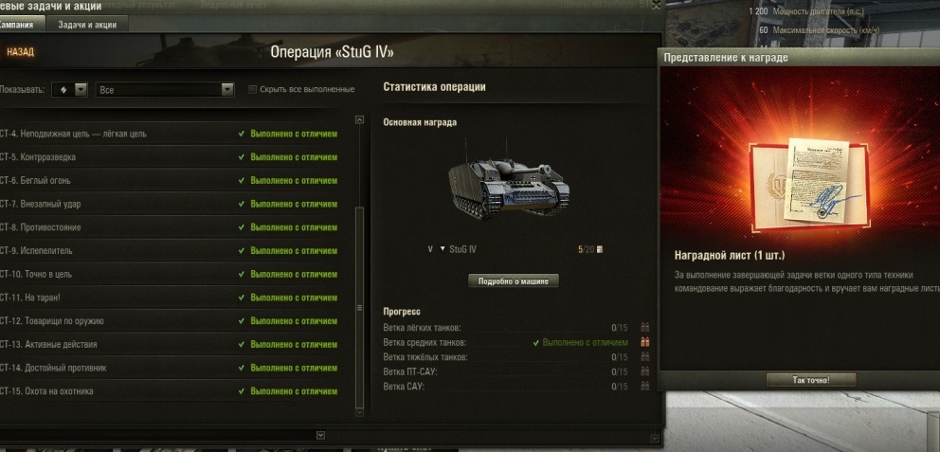Screen dimensions: 940x452
Task: Click the scroll up arrow of the task list
Action: tap(359, 119)
